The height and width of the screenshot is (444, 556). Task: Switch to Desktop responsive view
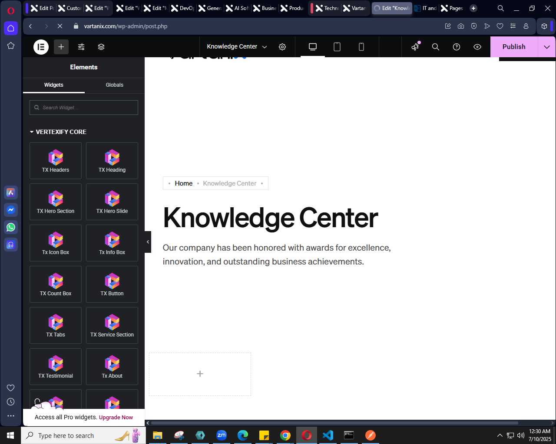(313, 47)
